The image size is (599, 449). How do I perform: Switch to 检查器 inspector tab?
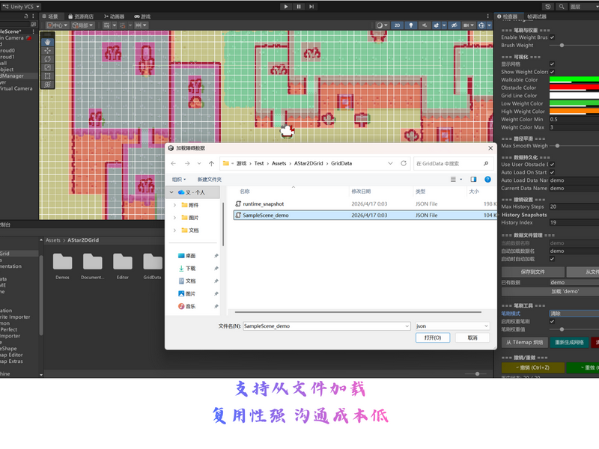[x=508, y=16]
